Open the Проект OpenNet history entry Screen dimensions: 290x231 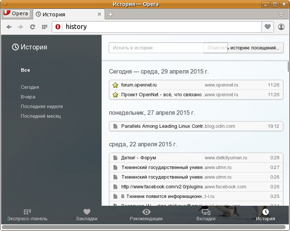click(x=196, y=95)
